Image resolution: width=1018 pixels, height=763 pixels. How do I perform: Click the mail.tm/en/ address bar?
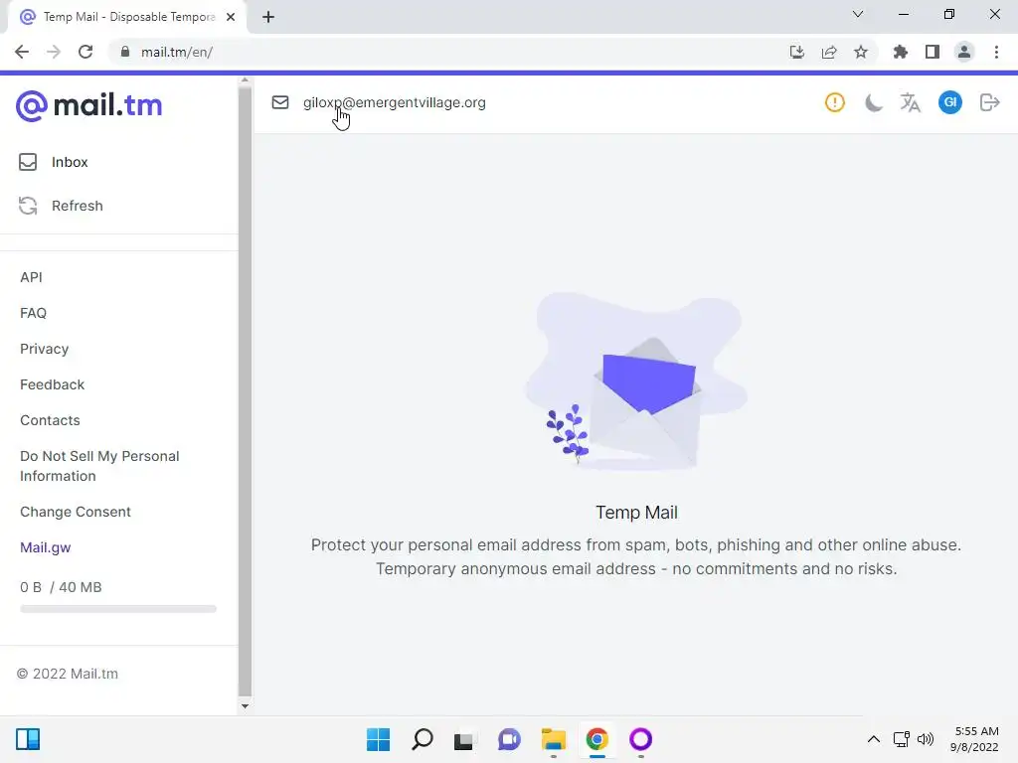(x=177, y=52)
